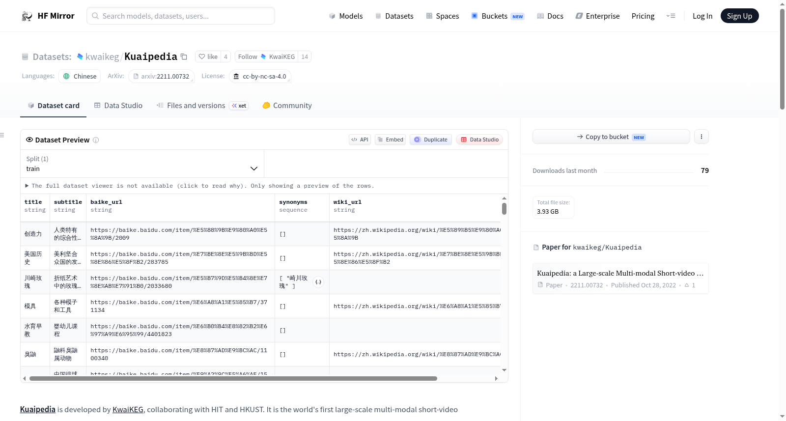
Task: Open the Pricing page
Action: (x=643, y=16)
